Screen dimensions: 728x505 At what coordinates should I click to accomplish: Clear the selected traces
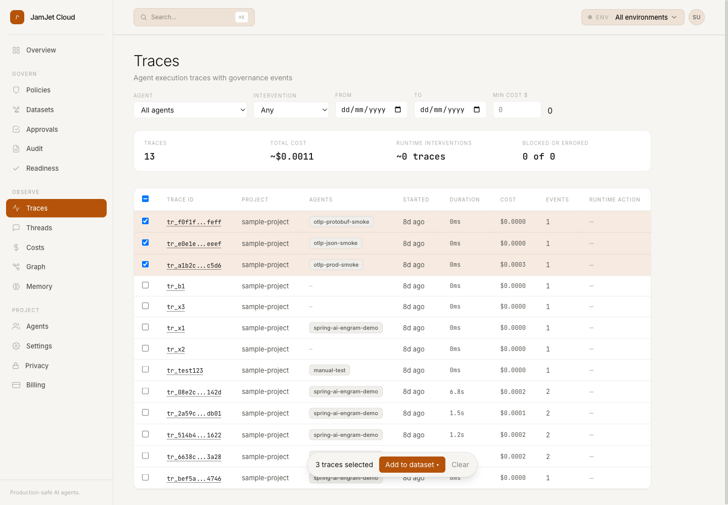460,465
